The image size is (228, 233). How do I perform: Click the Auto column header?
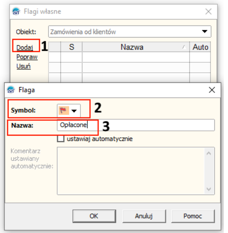point(200,47)
